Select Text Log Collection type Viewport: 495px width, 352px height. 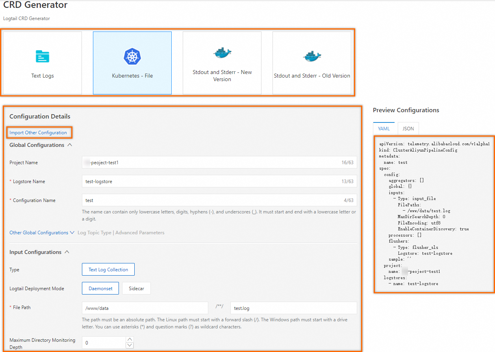pyautogui.click(x=108, y=270)
